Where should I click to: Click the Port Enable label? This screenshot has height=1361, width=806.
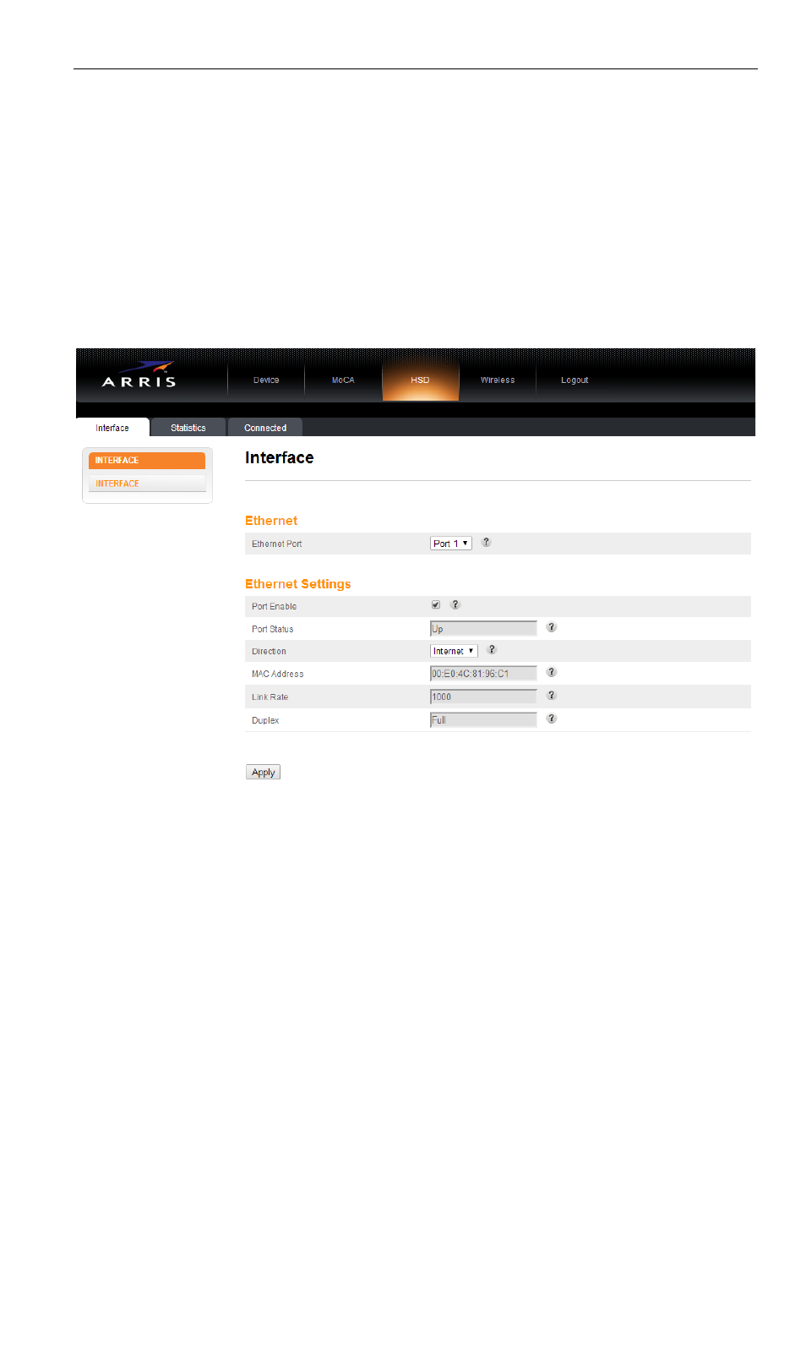tap(274, 607)
